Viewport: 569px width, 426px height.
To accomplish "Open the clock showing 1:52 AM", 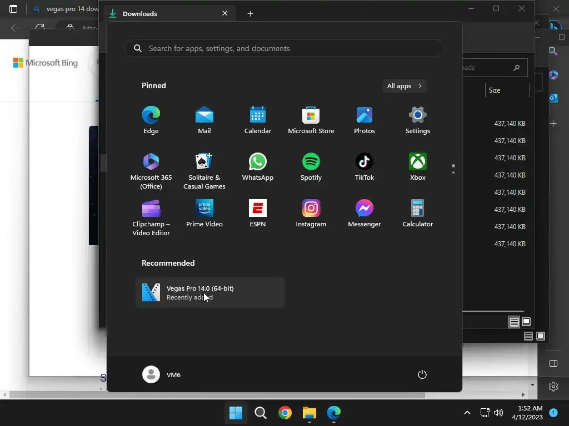I will [x=527, y=413].
